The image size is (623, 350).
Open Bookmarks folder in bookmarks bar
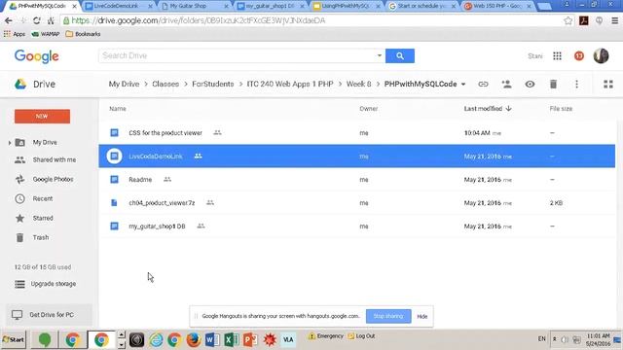(83, 34)
